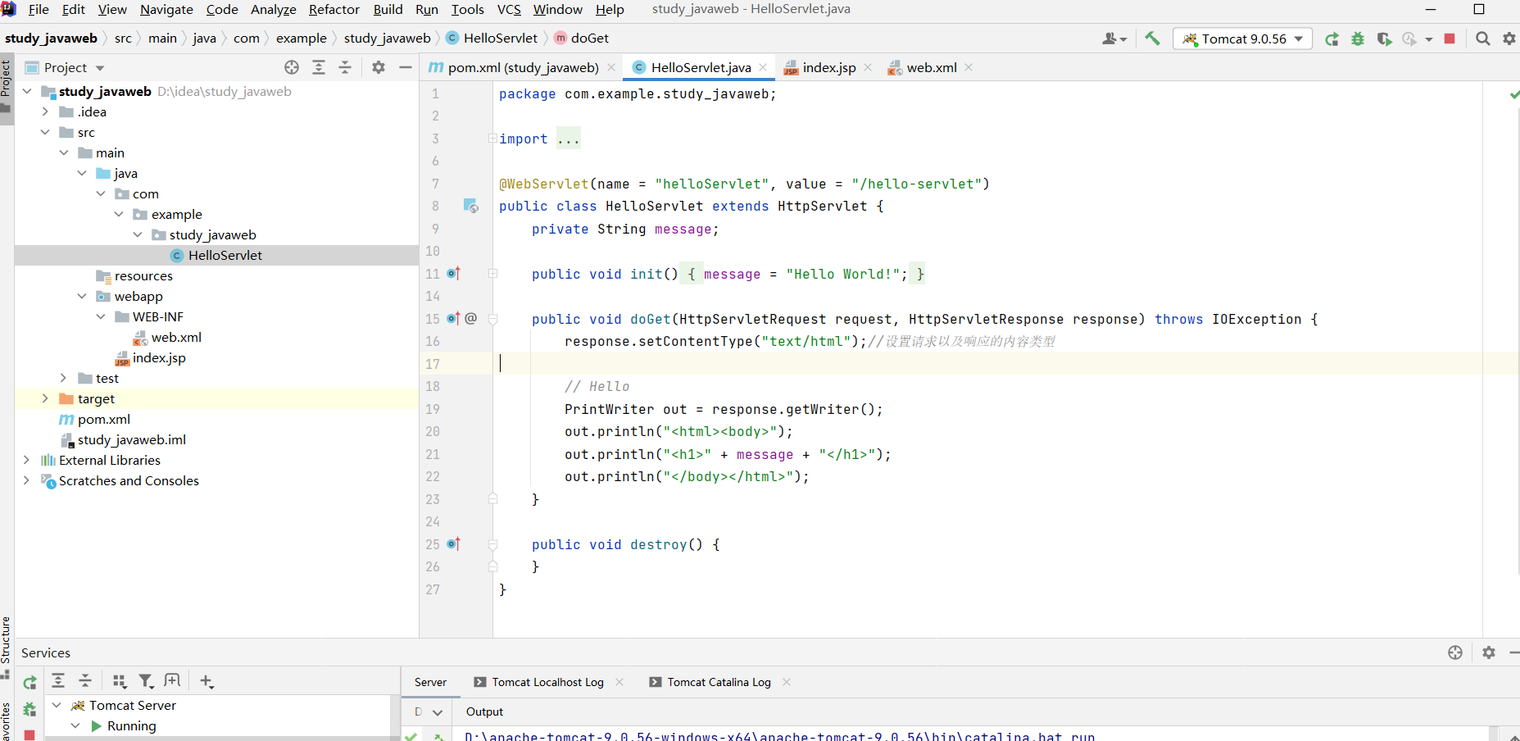Toggle the Project tool window side tab

pos(7,89)
